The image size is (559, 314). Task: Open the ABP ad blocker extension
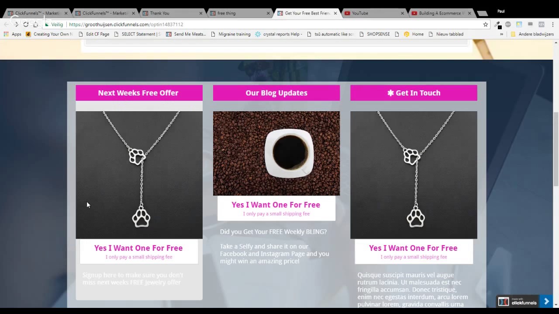click(508, 24)
